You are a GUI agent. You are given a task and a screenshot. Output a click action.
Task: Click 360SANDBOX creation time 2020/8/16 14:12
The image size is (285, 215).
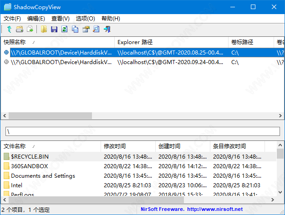coord(183,166)
